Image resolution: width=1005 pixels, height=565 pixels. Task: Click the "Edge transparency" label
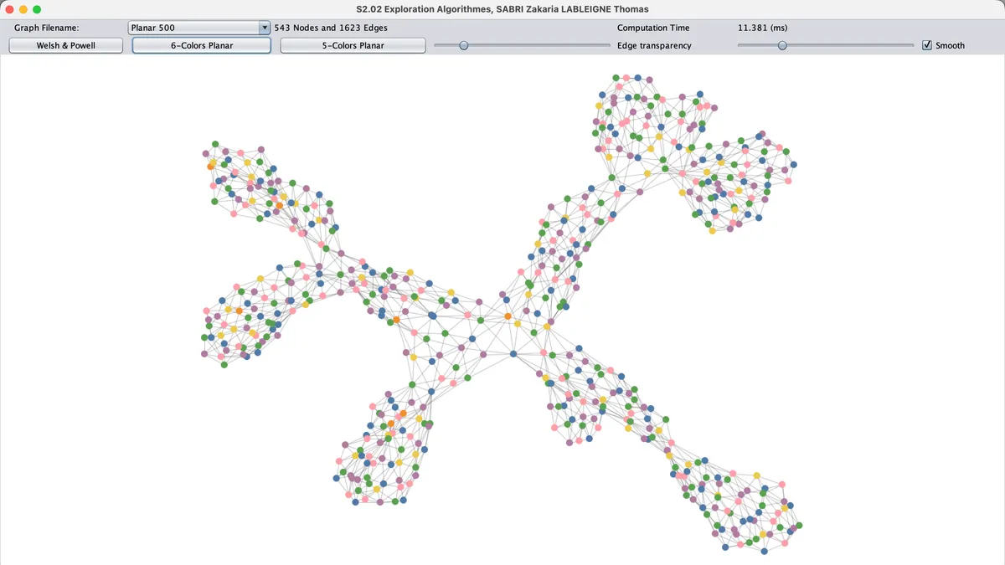(654, 45)
